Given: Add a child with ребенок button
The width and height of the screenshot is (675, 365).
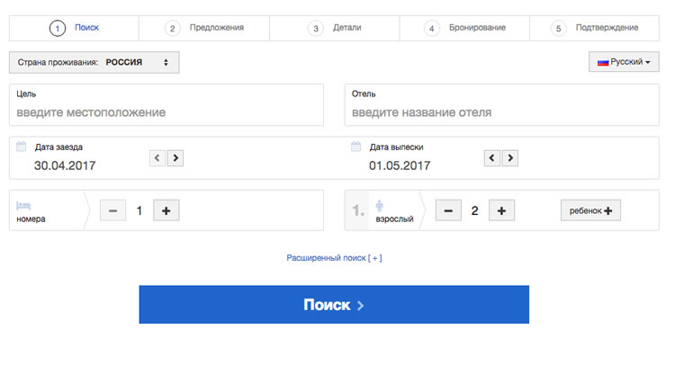Looking at the screenshot, I should pyautogui.click(x=590, y=210).
